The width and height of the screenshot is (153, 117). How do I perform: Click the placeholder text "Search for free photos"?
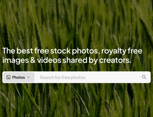62,78
